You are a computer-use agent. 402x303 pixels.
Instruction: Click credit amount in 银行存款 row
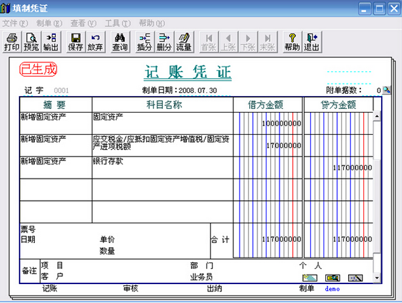coord(339,168)
